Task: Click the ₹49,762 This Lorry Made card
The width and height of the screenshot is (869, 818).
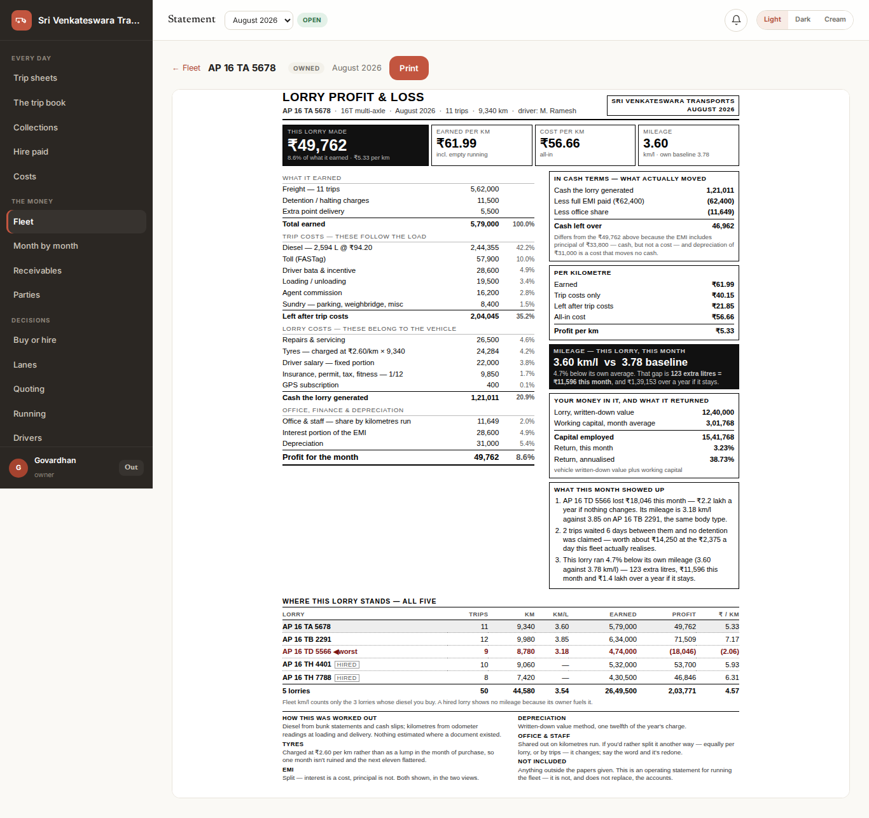Action: pyautogui.click(x=356, y=145)
